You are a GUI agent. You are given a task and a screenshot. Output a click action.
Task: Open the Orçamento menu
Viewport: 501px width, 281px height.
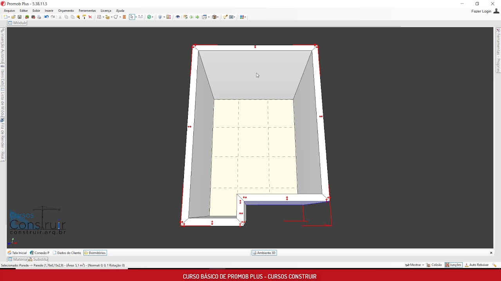pos(66,11)
